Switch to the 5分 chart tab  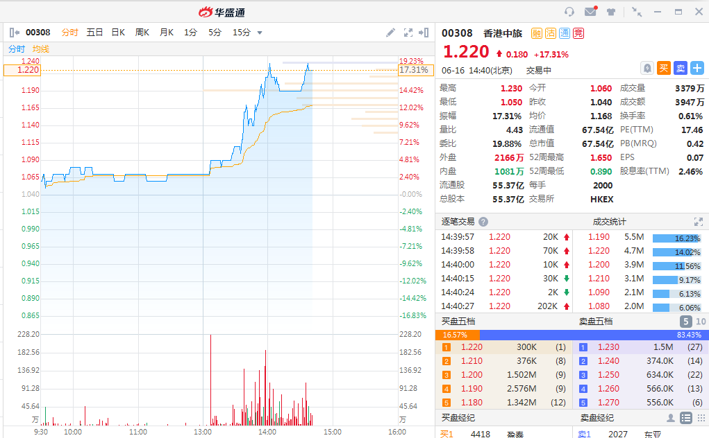pyautogui.click(x=215, y=33)
